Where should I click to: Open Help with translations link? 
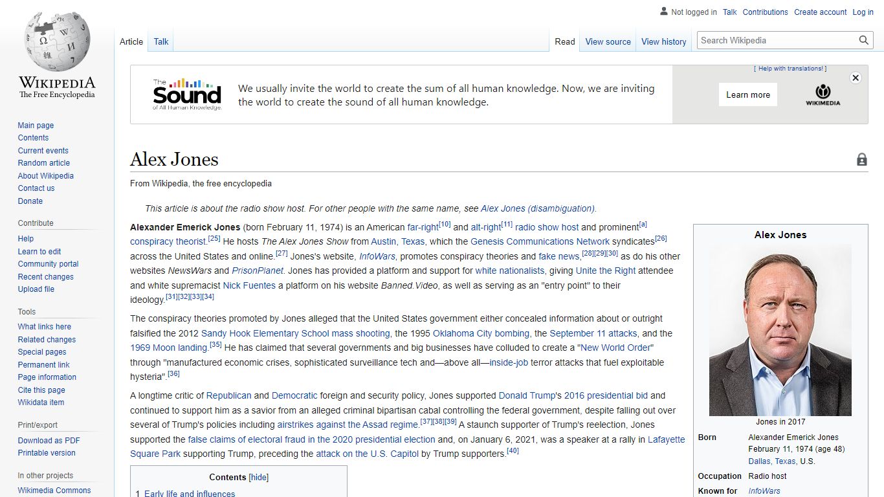tap(790, 69)
